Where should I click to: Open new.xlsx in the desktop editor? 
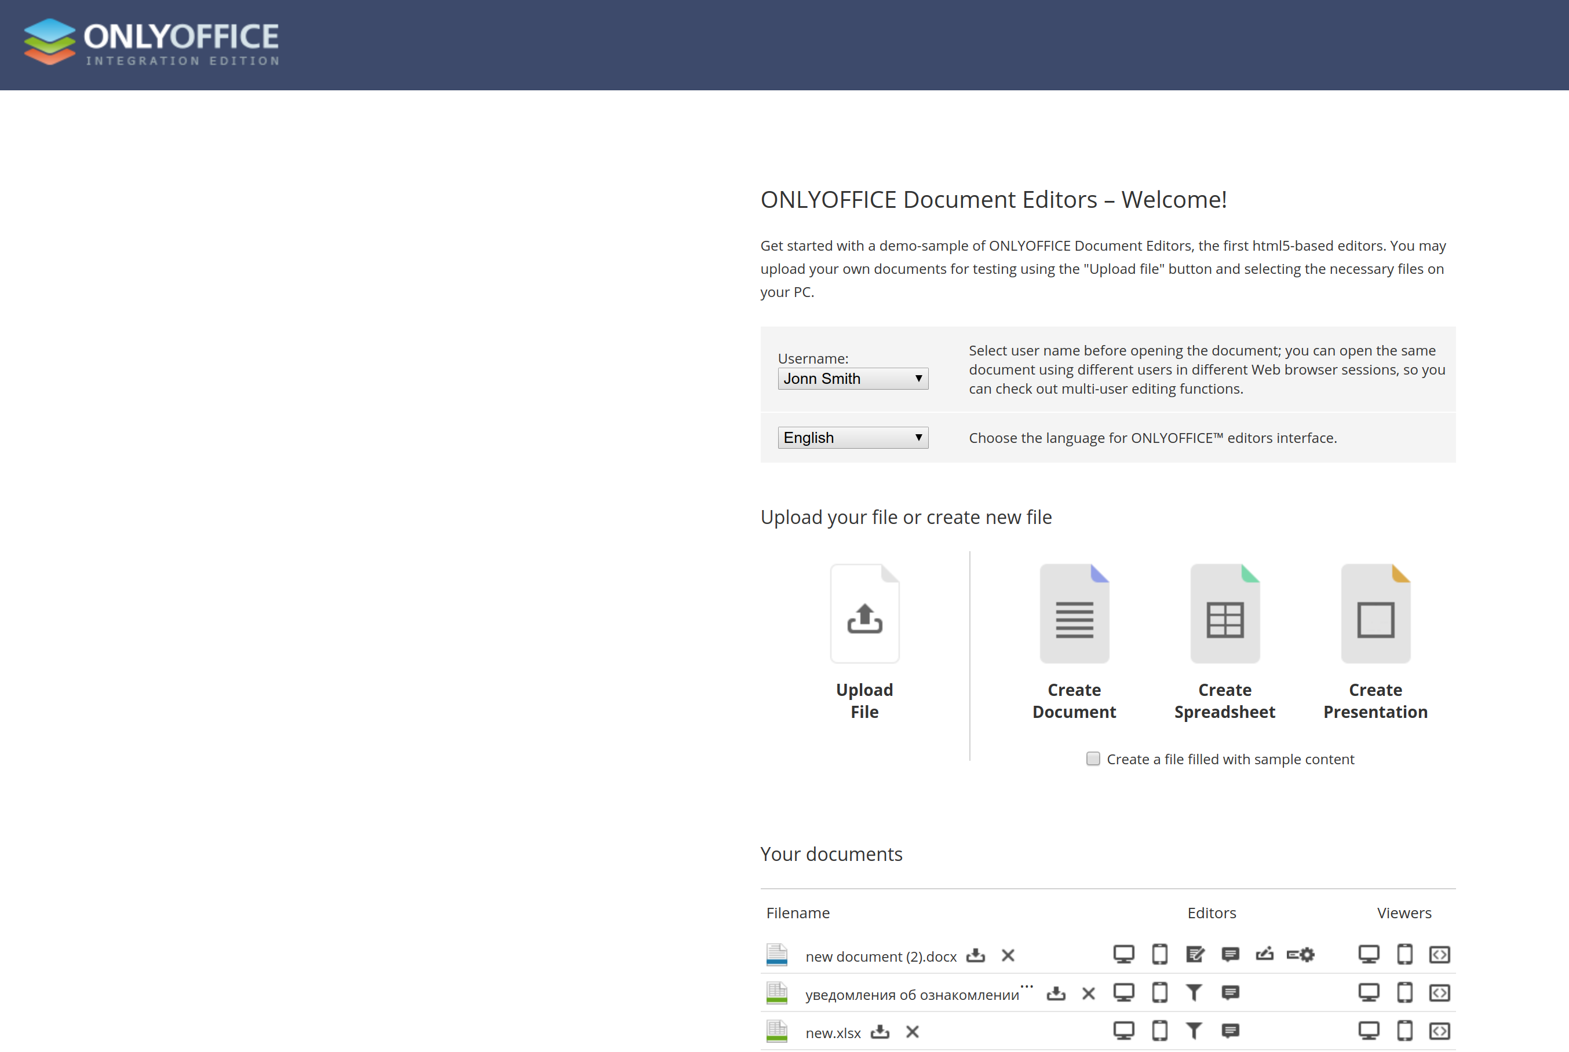[x=1124, y=1031]
